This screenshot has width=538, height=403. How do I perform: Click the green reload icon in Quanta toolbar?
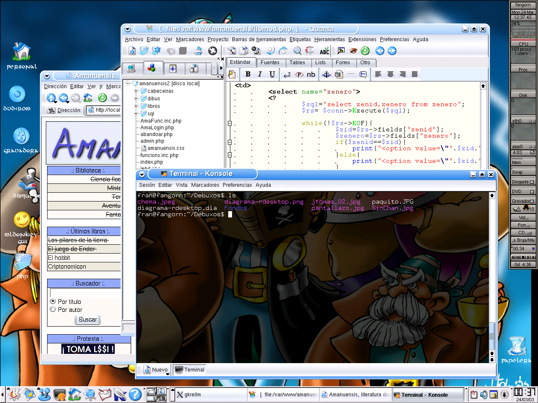click(365, 51)
